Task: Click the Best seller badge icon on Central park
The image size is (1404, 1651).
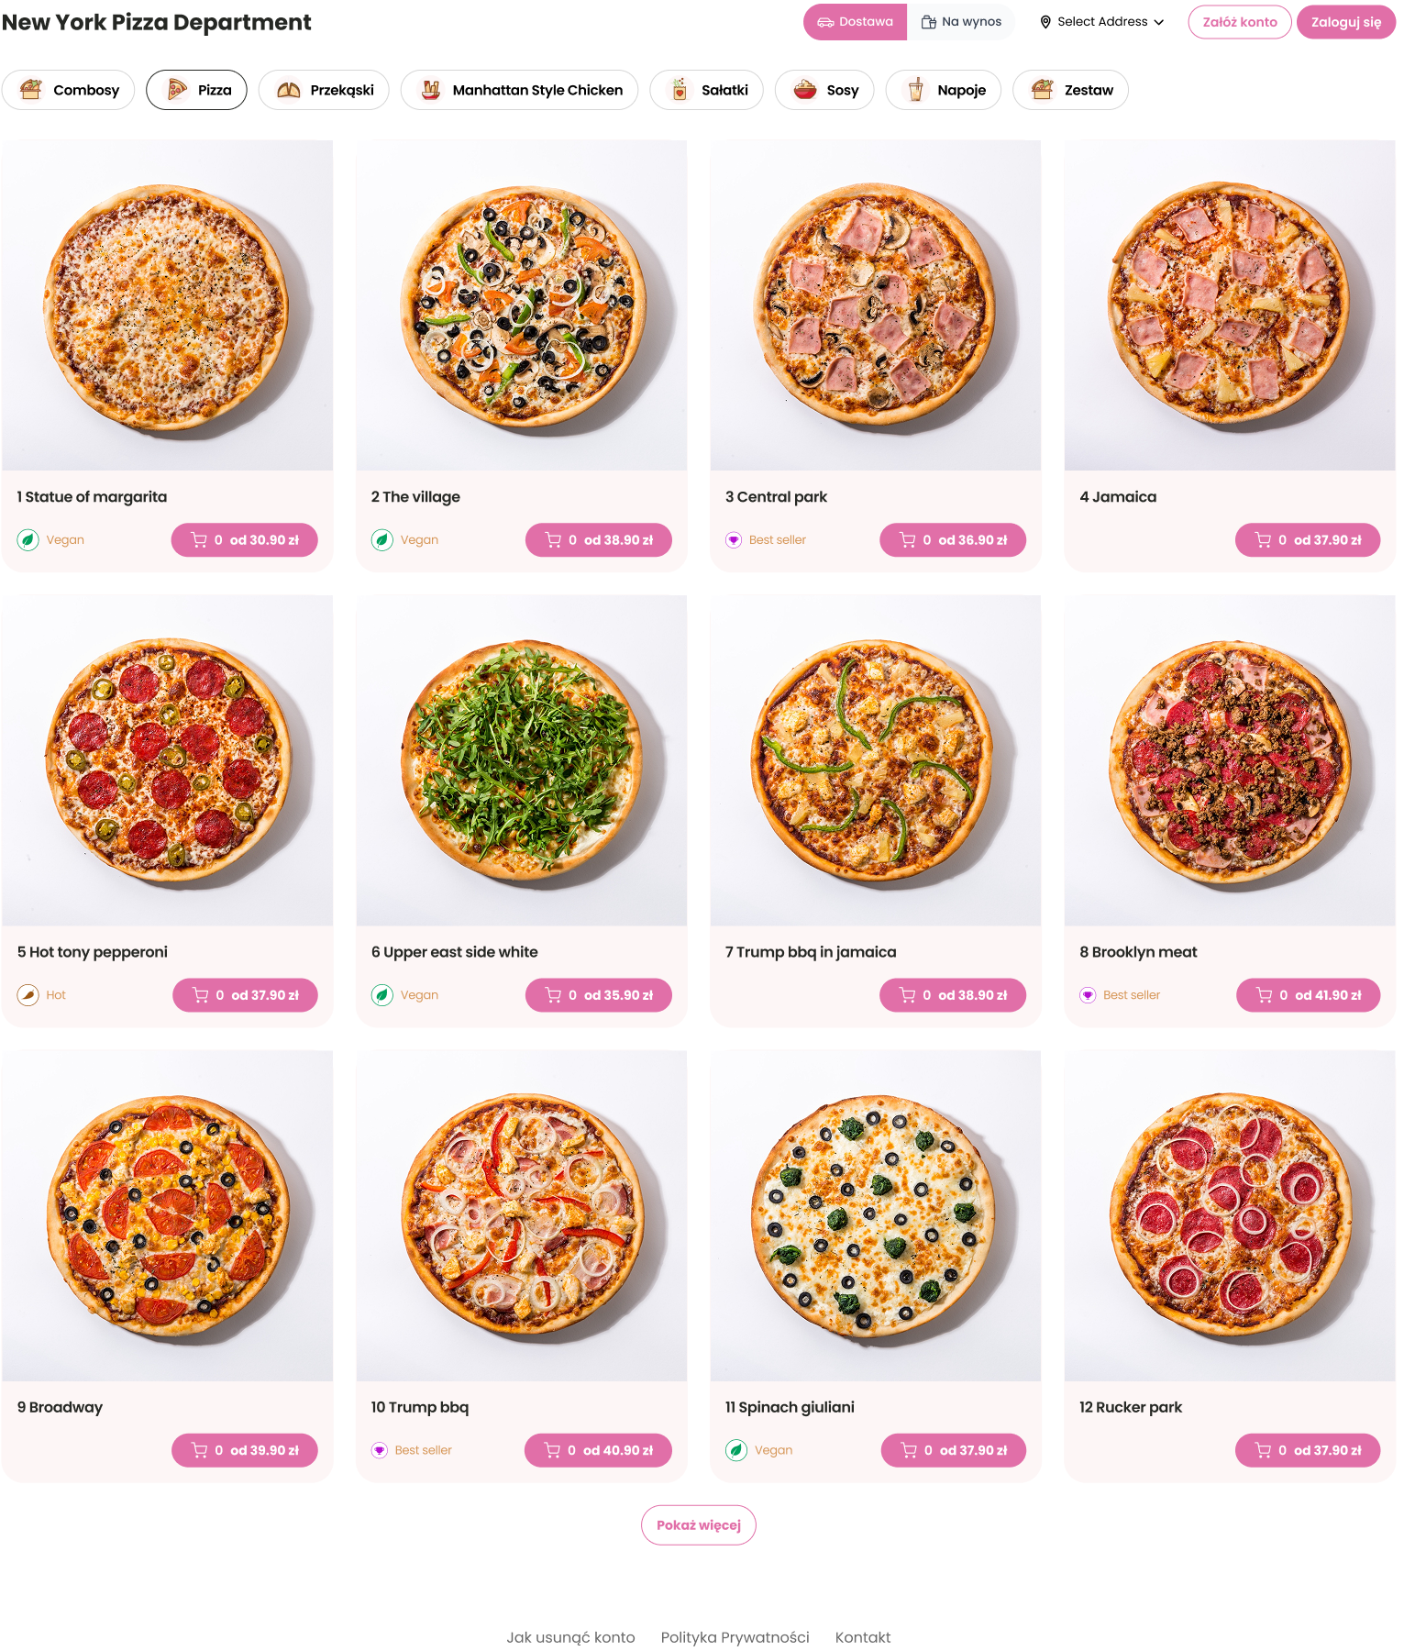Action: point(734,540)
